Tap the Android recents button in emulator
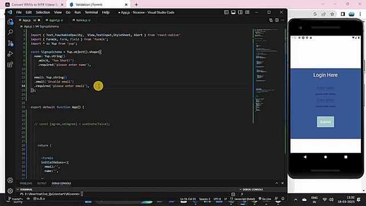This screenshot has width=366, height=206. pyautogui.click(x=345, y=157)
